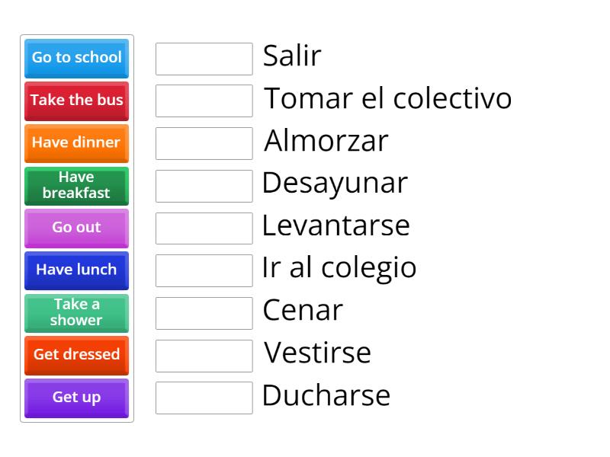Click the answer box beside 'Tomar el colectivo'
The image size is (610, 457).
point(203,101)
